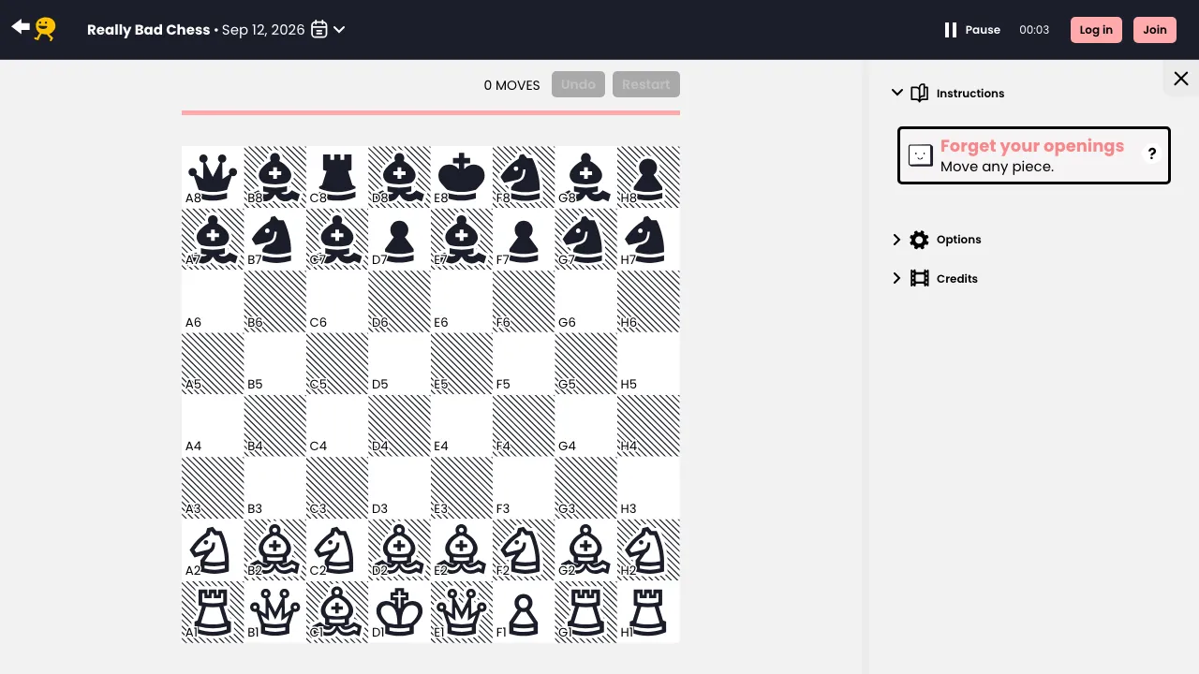This screenshot has width=1199, height=674.
Task: Select the white rook on A1
Action: point(213,612)
